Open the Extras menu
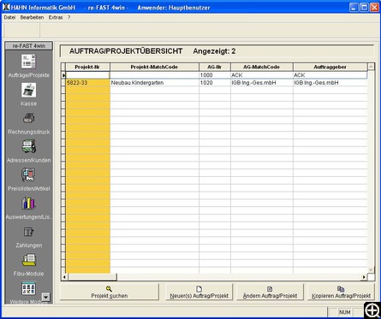381x319 pixels. point(56,17)
